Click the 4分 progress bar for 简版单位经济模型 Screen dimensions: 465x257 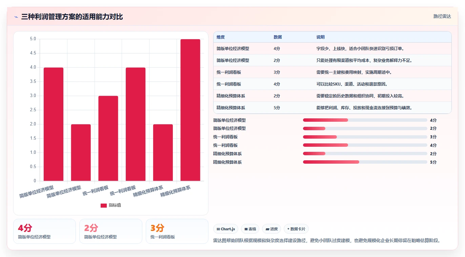coord(365,120)
